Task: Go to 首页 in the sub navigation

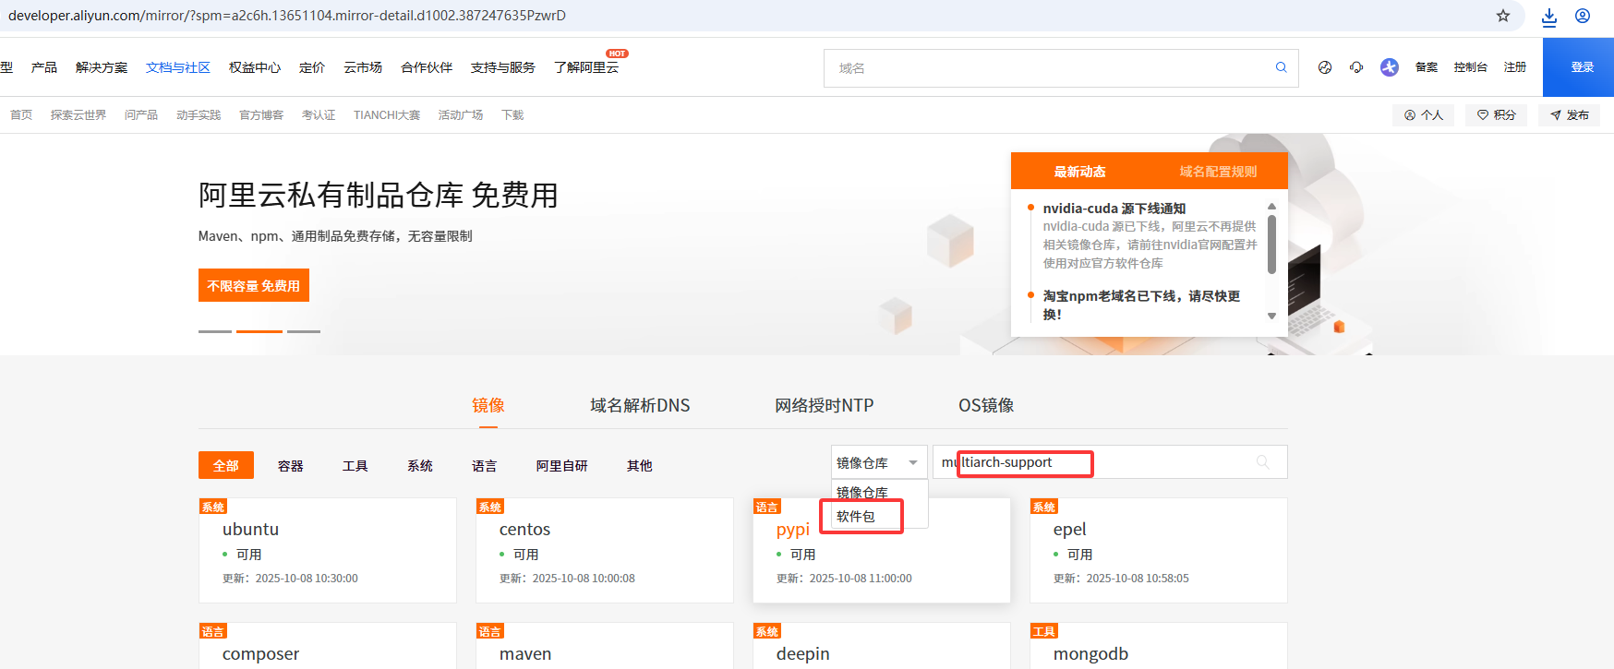Action: pyautogui.click(x=21, y=115)
